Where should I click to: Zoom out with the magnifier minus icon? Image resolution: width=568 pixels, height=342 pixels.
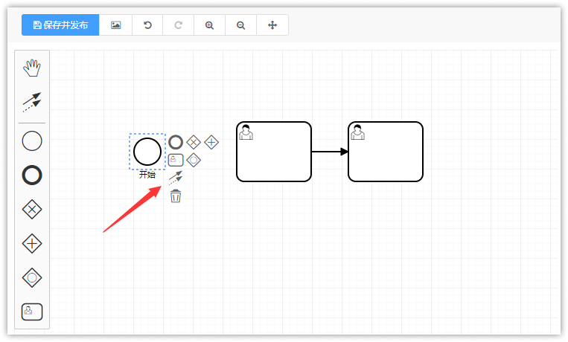click(241, 25)
